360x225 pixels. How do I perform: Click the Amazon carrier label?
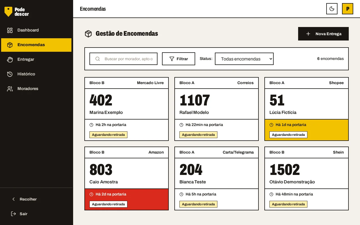tap(156, 152)
